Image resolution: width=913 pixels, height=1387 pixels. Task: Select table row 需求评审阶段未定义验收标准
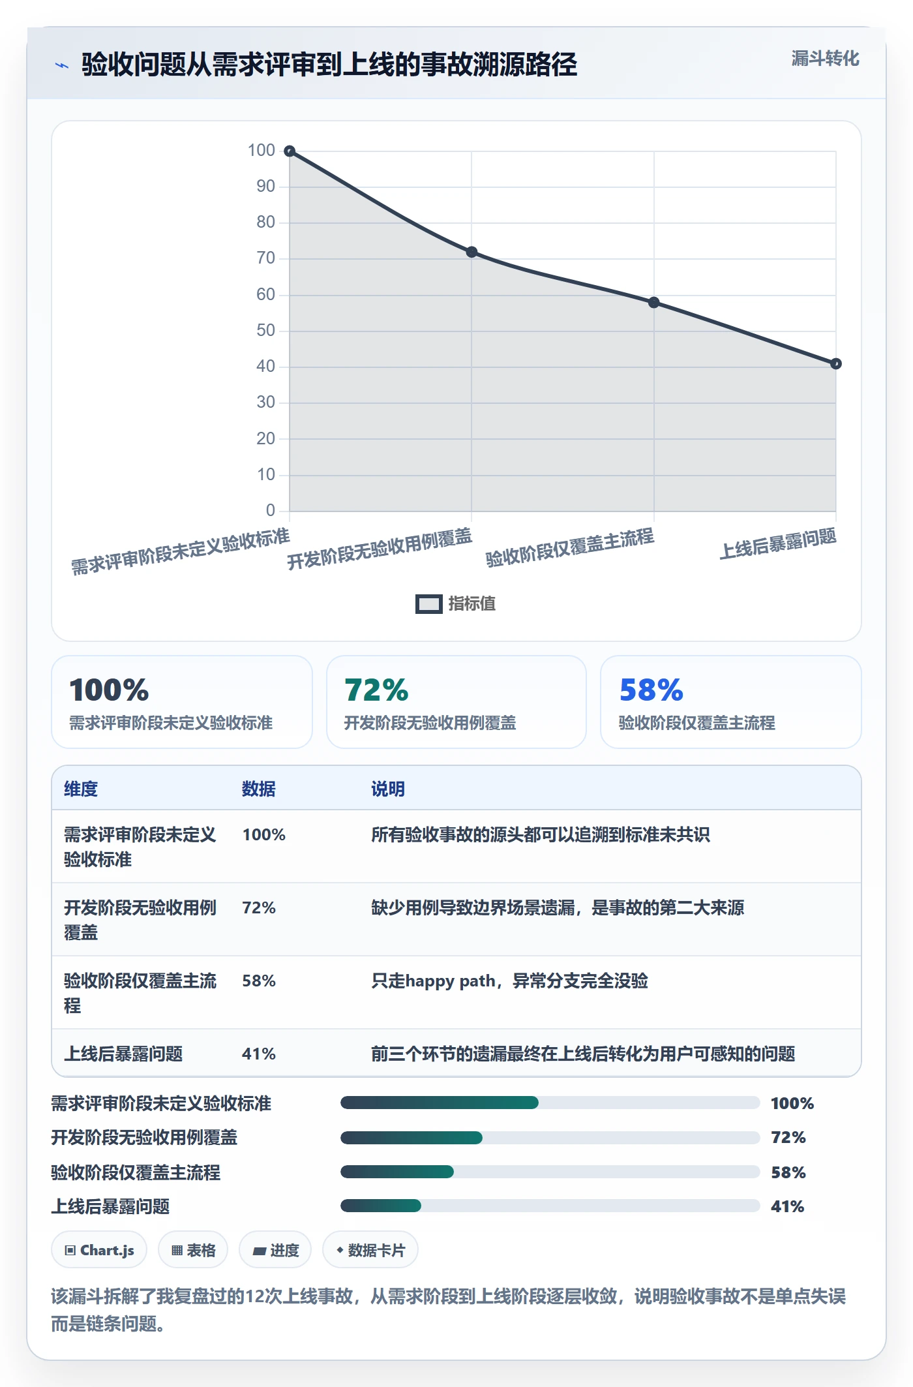tap(456, 847)
